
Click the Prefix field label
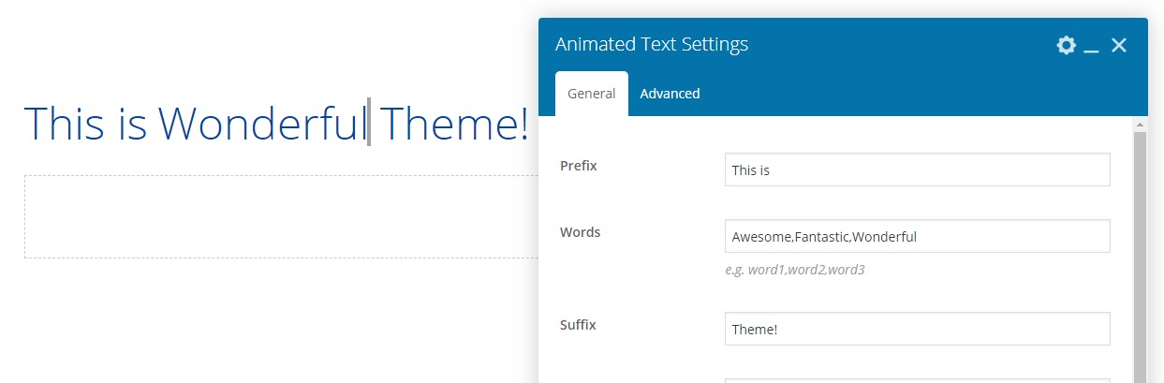click(578, 166)
